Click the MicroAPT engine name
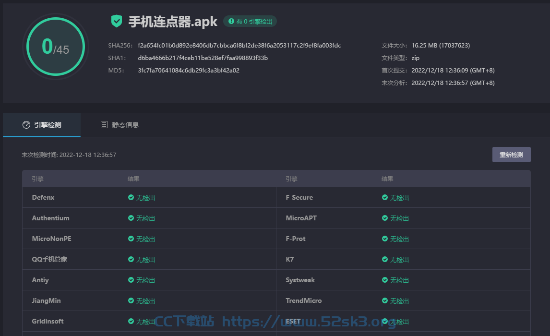The width and height of the screenshot is (550, 336). pyautogui.click(x=301, y=218)
